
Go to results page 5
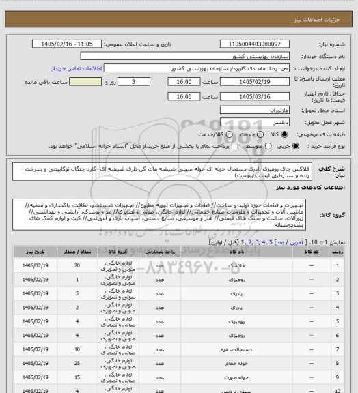(271, 242)
